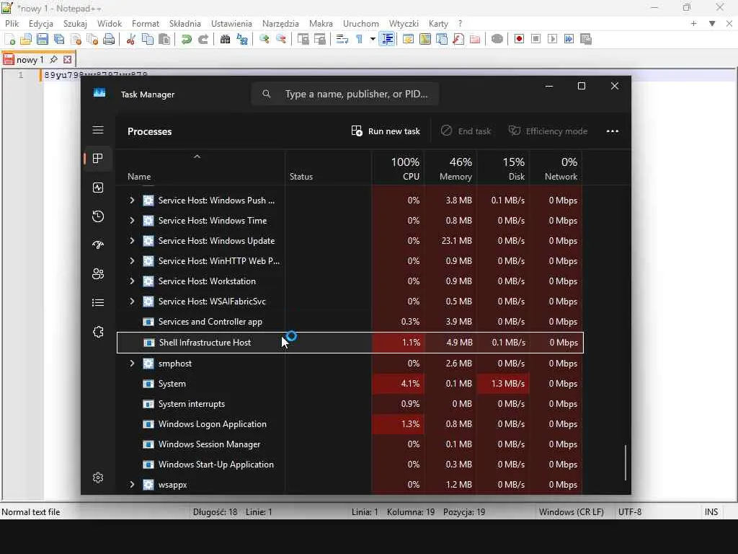Open the Narzędzia menu in Notepad++

coord(280,23)
